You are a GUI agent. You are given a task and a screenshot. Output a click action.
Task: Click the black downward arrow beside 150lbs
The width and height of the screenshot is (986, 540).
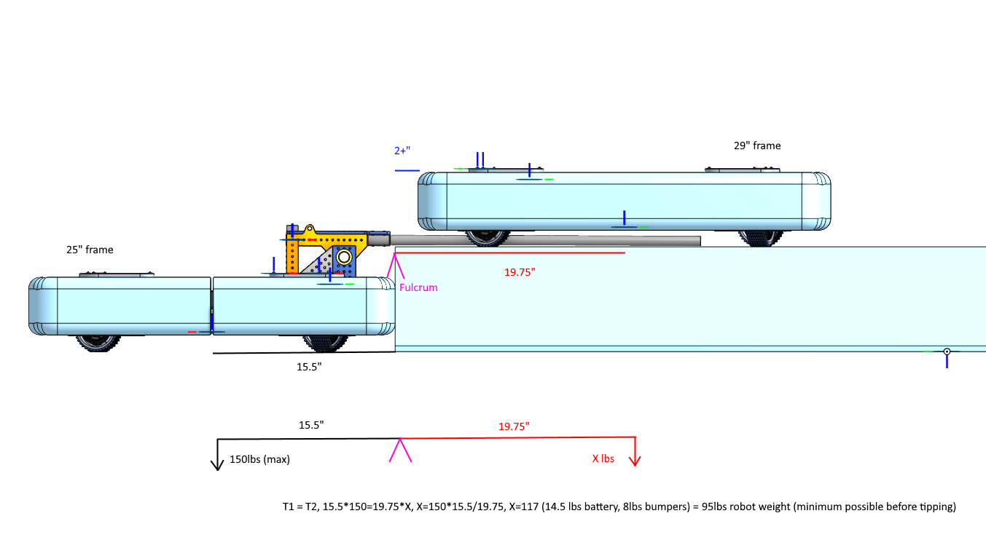(217, 454)
